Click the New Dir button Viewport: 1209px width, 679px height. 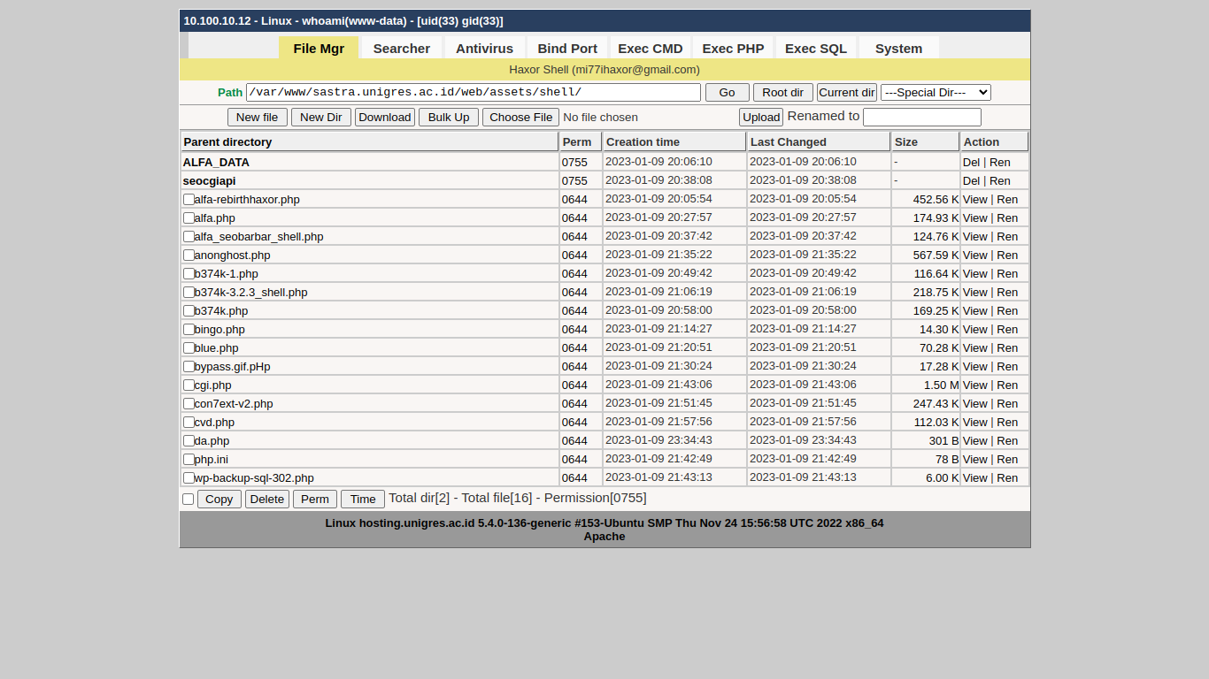321,118
